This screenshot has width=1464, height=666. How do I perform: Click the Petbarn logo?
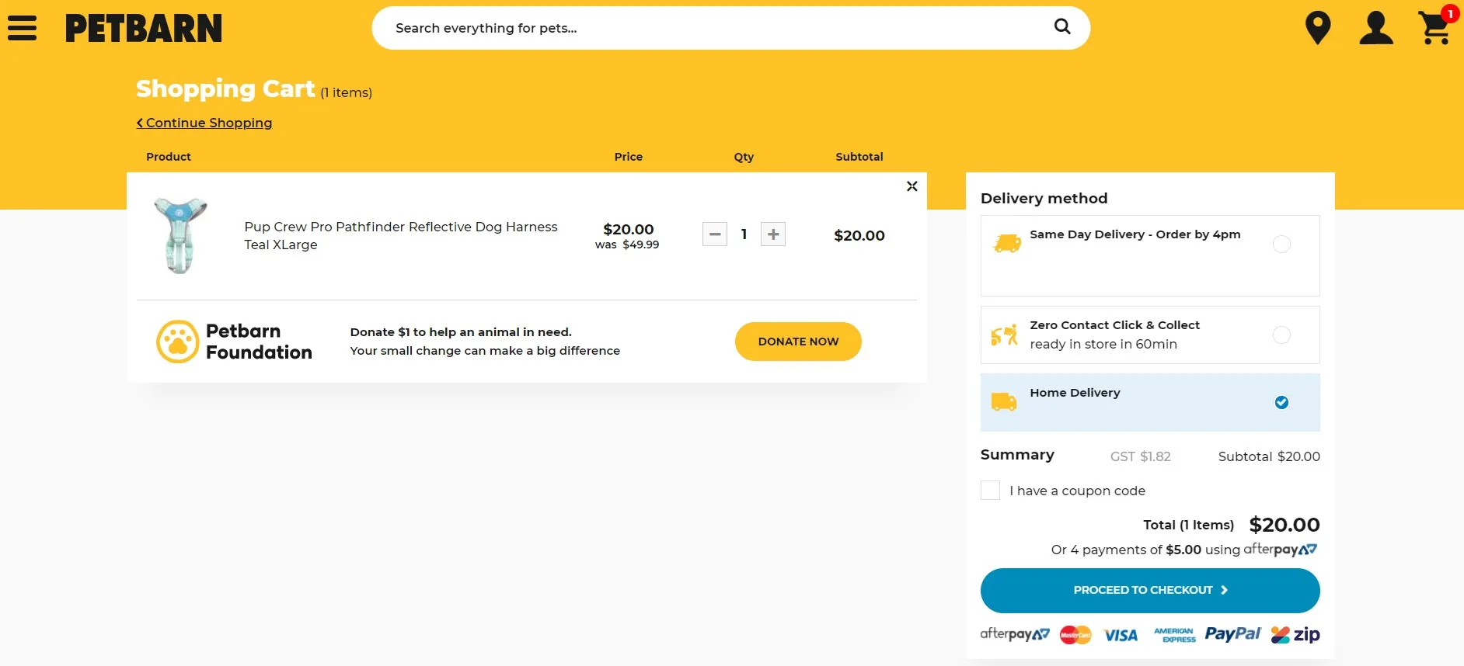144,29
